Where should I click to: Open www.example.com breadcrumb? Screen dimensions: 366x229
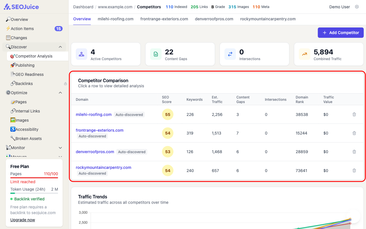[x=115, y=7]
